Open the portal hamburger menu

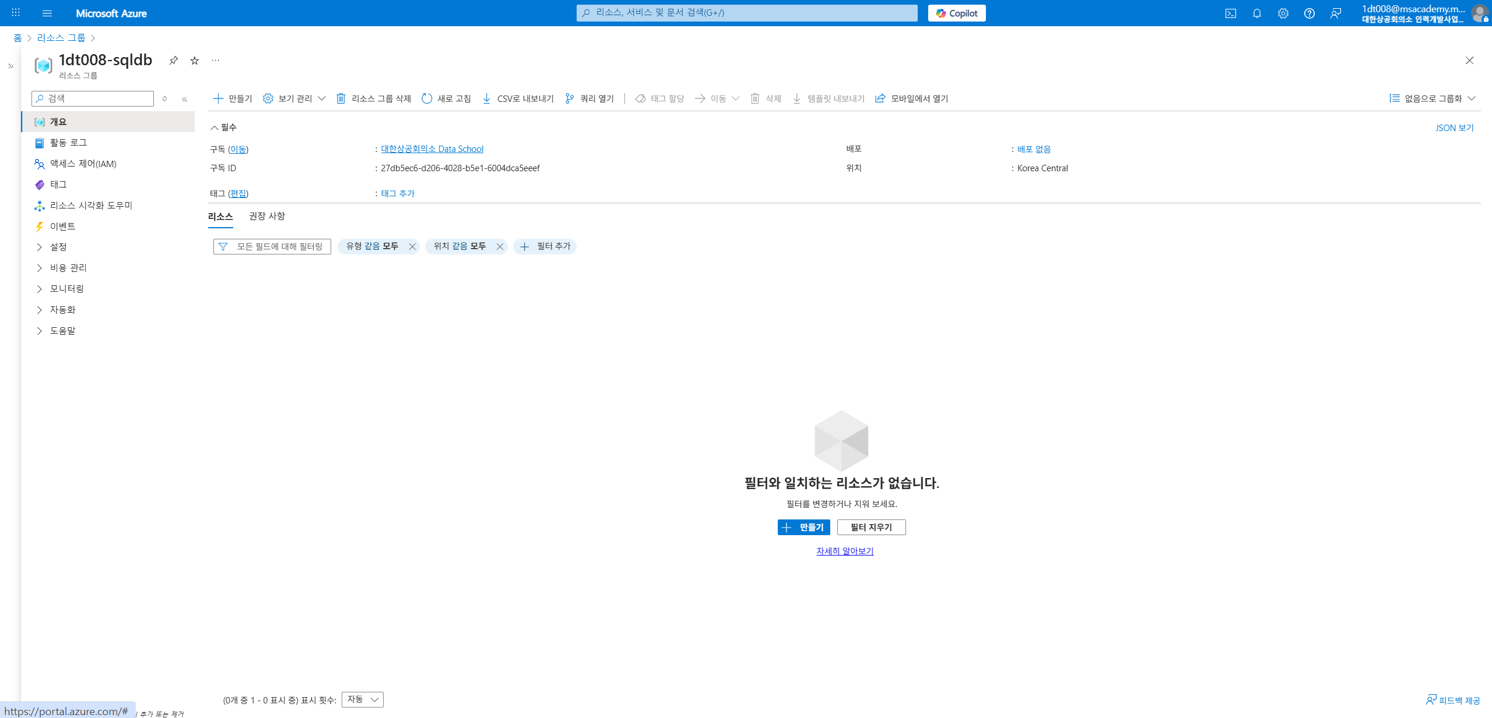click(47, 13)
